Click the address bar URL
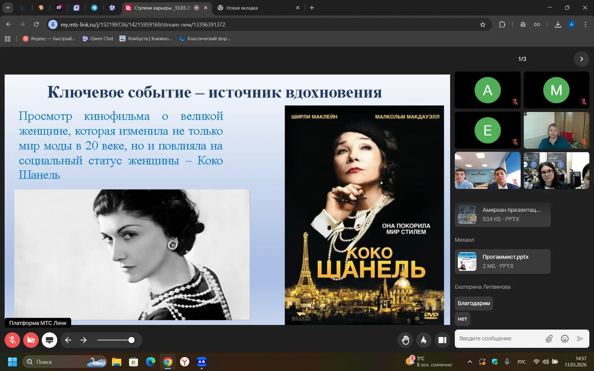 coord(143,24)
